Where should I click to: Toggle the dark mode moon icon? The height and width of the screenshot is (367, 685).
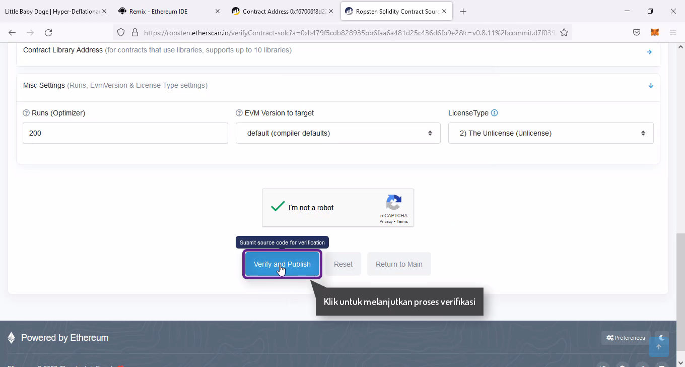pos(662,337)
